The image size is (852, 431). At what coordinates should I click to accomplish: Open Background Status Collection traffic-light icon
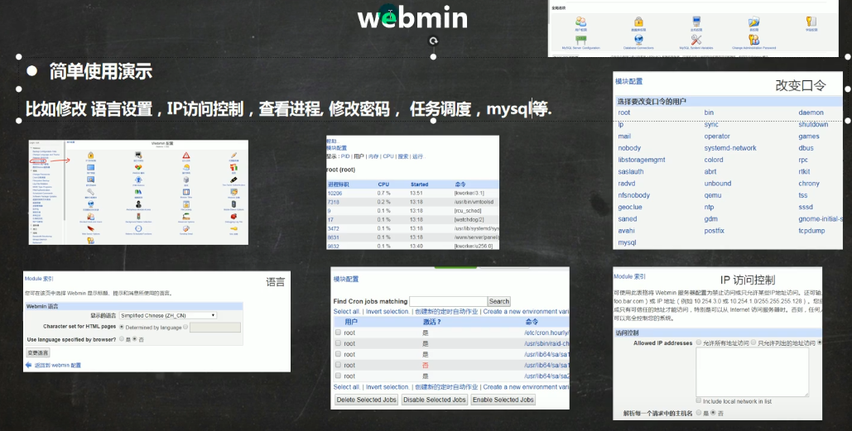(138, 216)
